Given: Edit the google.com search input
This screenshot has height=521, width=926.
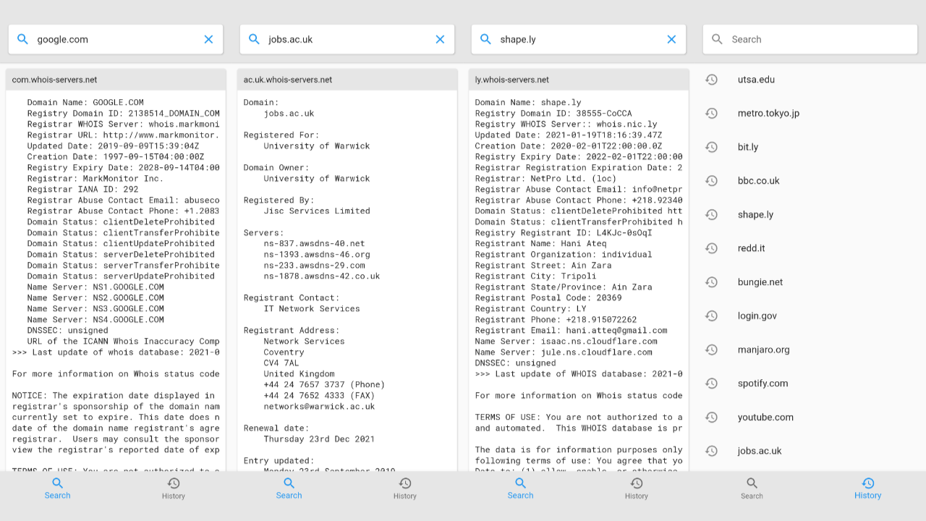Looking at the screenshot, I should [x=116, y=39].
